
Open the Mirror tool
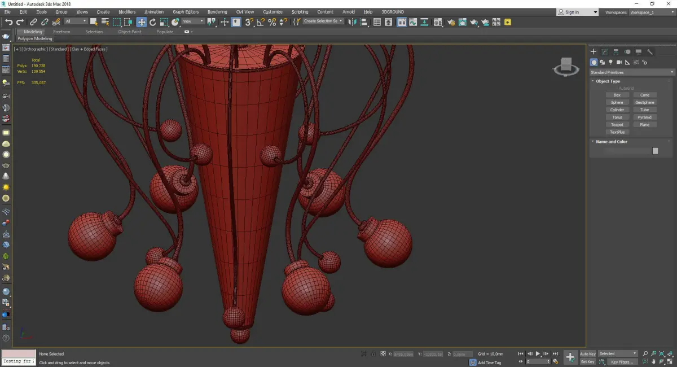click(x=352, y=22)
